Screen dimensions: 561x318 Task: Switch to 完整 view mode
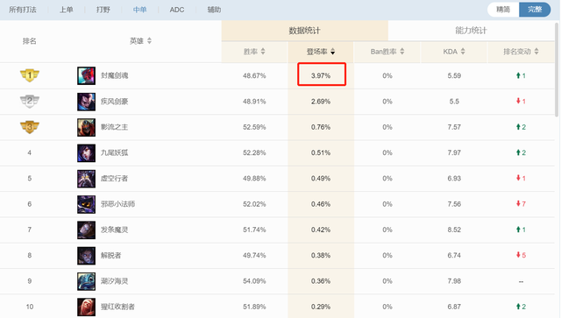click(x=535, y=10)
